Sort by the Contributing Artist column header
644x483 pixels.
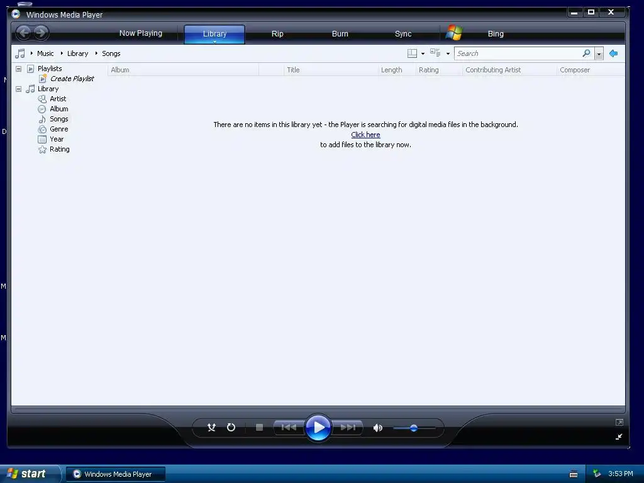pyautogui.click(x=509, y=70)
